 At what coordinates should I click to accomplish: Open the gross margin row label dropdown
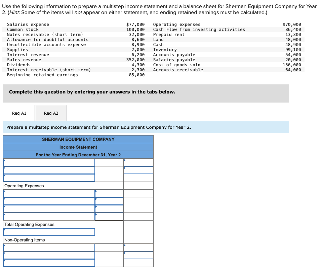pyautogui.click(x=49, y=177)
